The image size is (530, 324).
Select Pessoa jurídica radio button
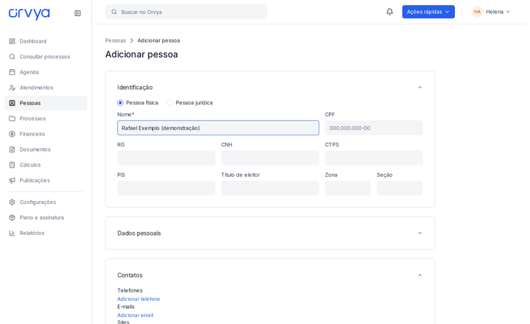(170, 102)
